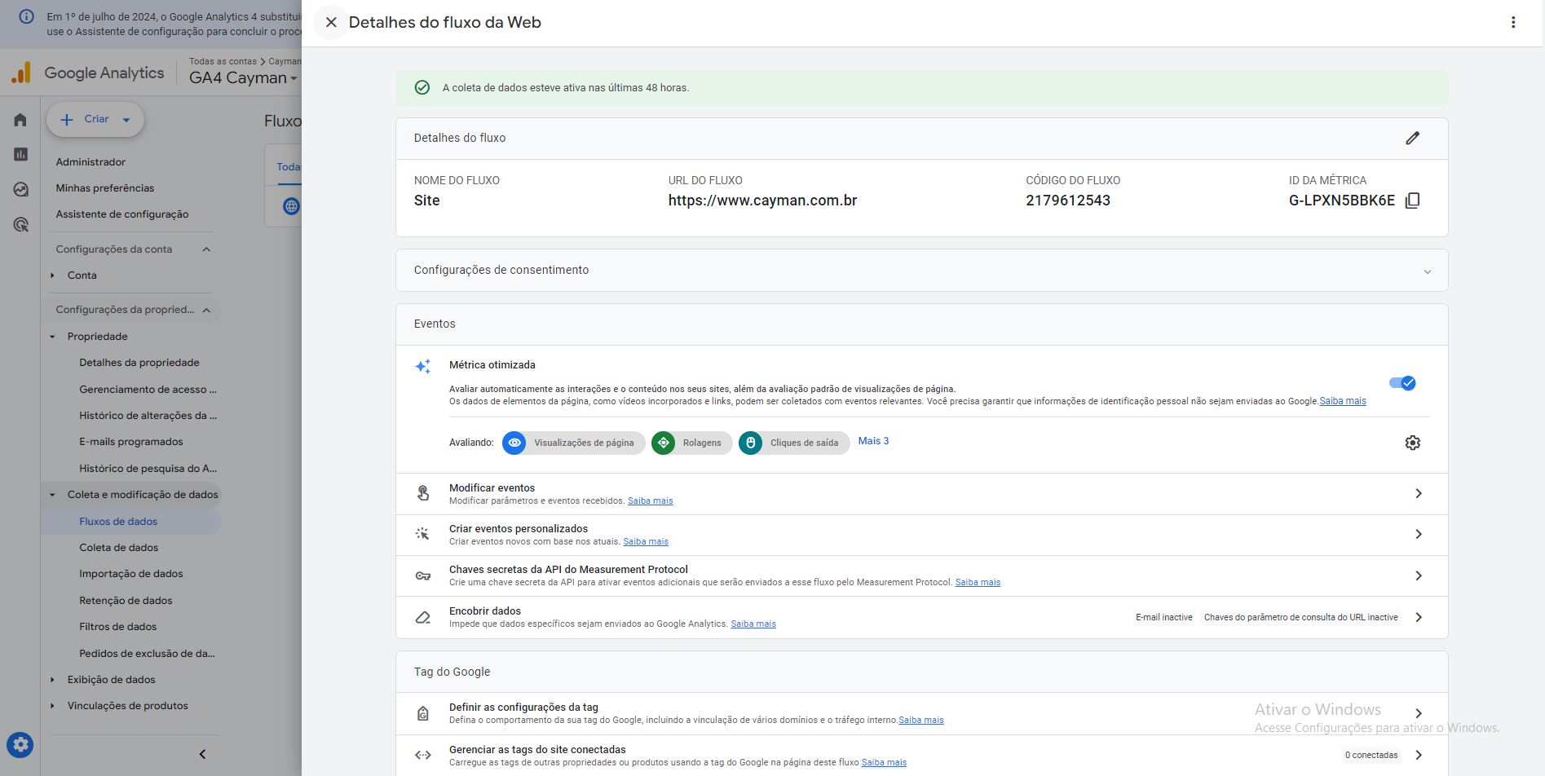Collapse Propriedade tree item
Viewport: 1545px width, 776px height.
(x=52, y=337)
